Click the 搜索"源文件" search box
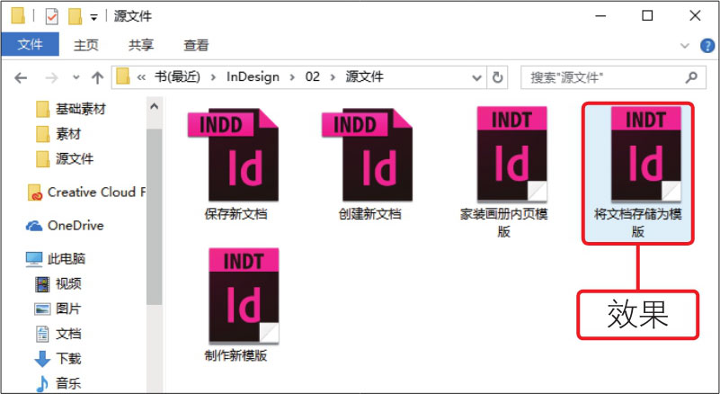The height and width of the screenshot is (394, 720). pos(602,77)
